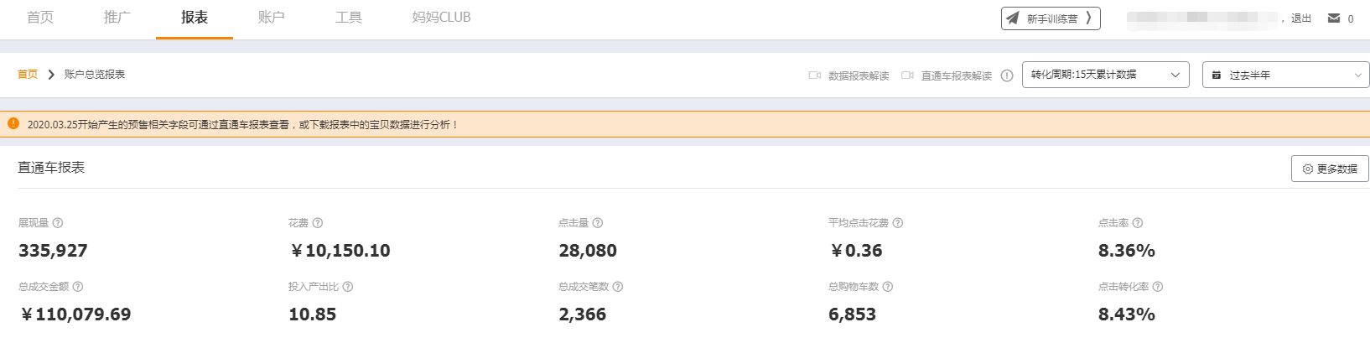Click the 首页 breadcrumb link

(x=28, y=75)
